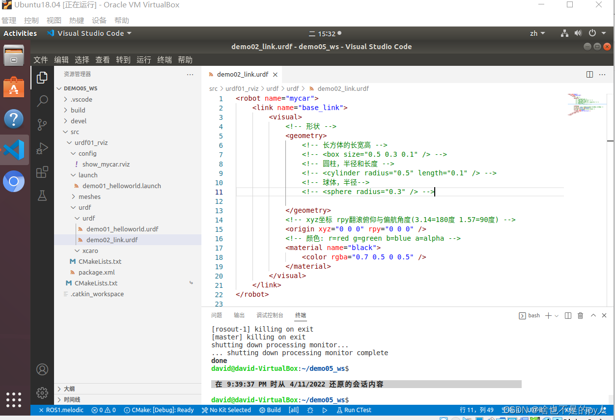The image size is (615, 420).
Task: Expand the devel folder
Action: point(128,121)
